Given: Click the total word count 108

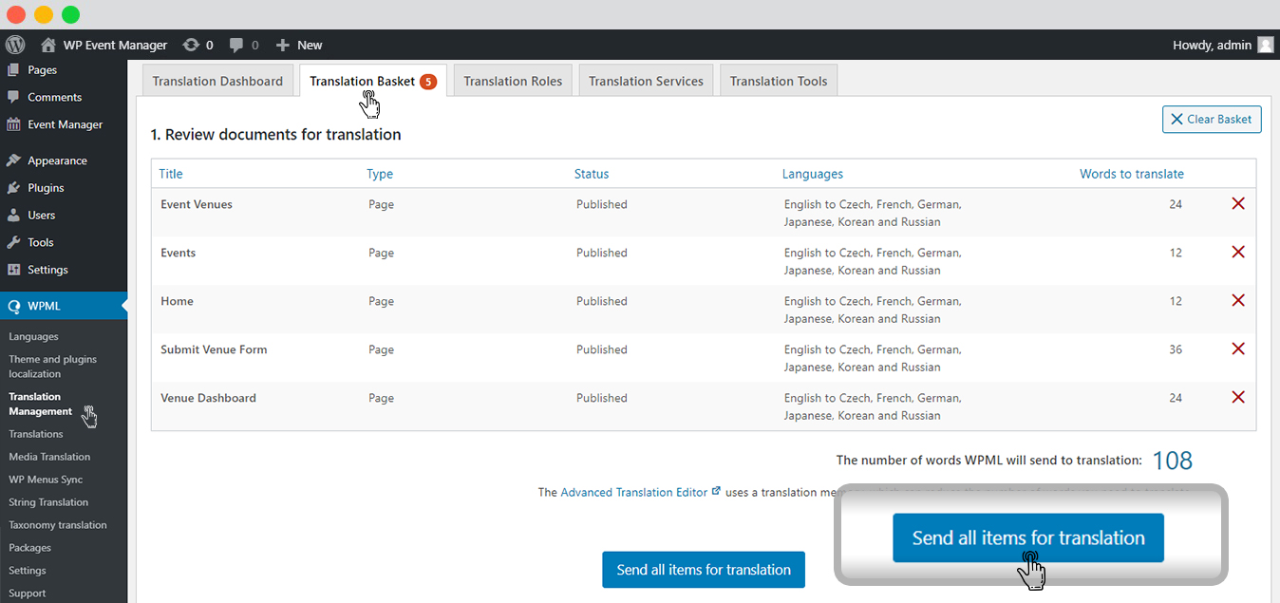Looking at the screenshot, I should pyautogui.click(x=1172, y=461).
